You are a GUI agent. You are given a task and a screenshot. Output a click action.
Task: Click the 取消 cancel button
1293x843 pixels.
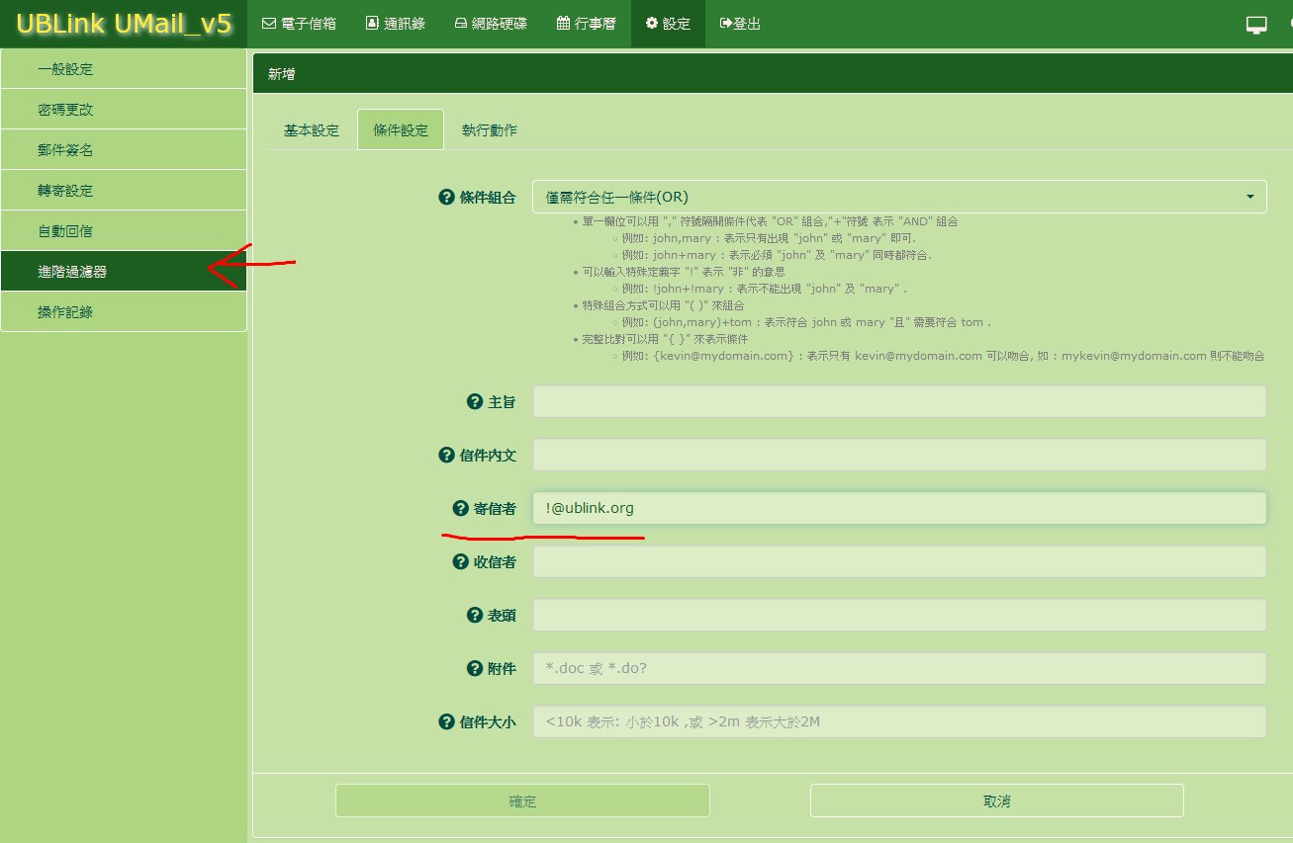[996, 801]
